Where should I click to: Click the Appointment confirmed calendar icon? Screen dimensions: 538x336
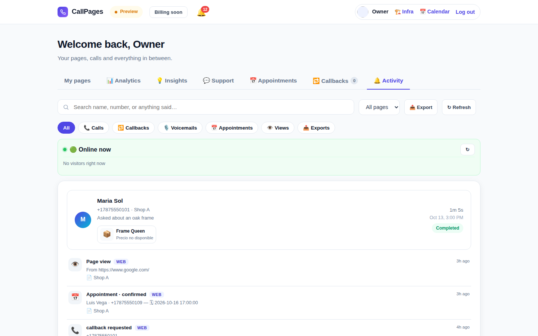[x=75, y=297]
